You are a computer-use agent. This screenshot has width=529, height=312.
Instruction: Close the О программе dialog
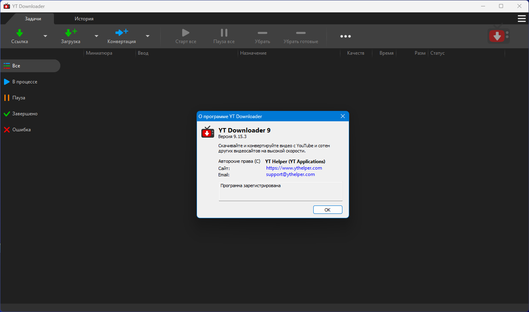[342, 116]
